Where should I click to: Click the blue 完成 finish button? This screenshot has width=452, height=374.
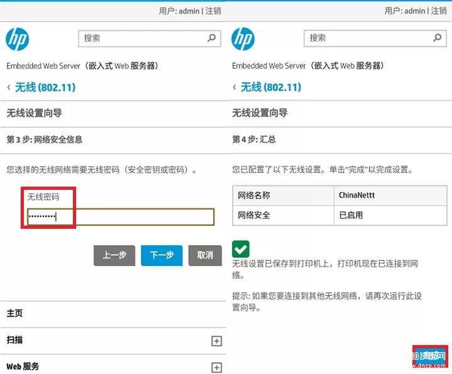pos(430,356)
